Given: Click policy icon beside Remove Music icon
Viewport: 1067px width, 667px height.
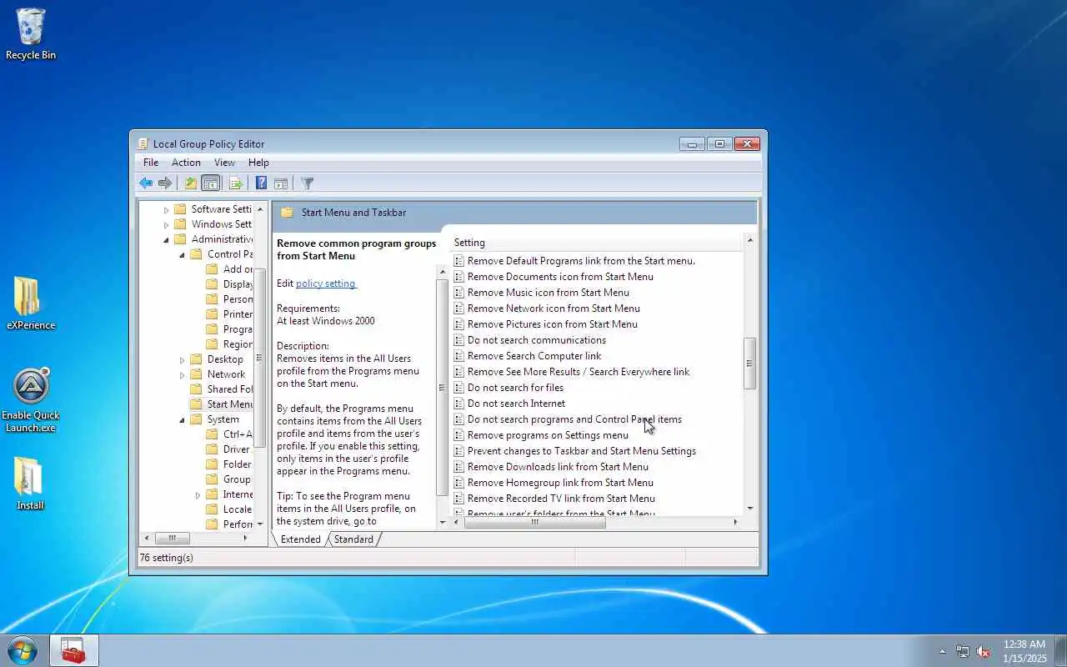Looking at the screenshot, I should coord(458,293).
